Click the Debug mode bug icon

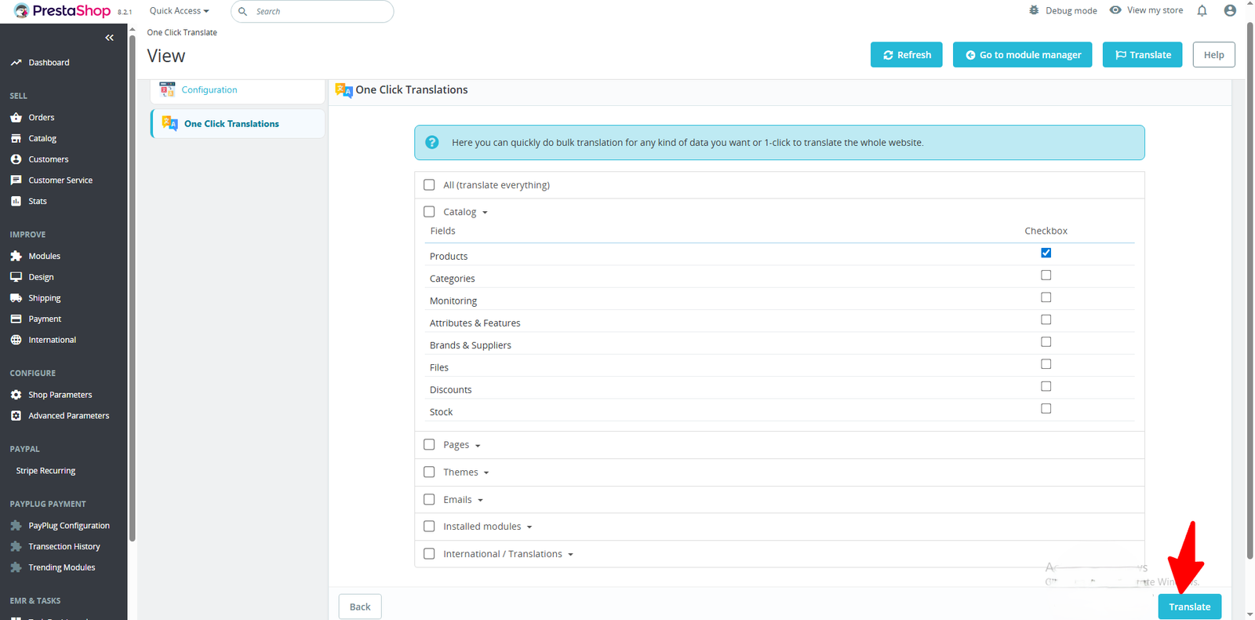[1034, 10]
